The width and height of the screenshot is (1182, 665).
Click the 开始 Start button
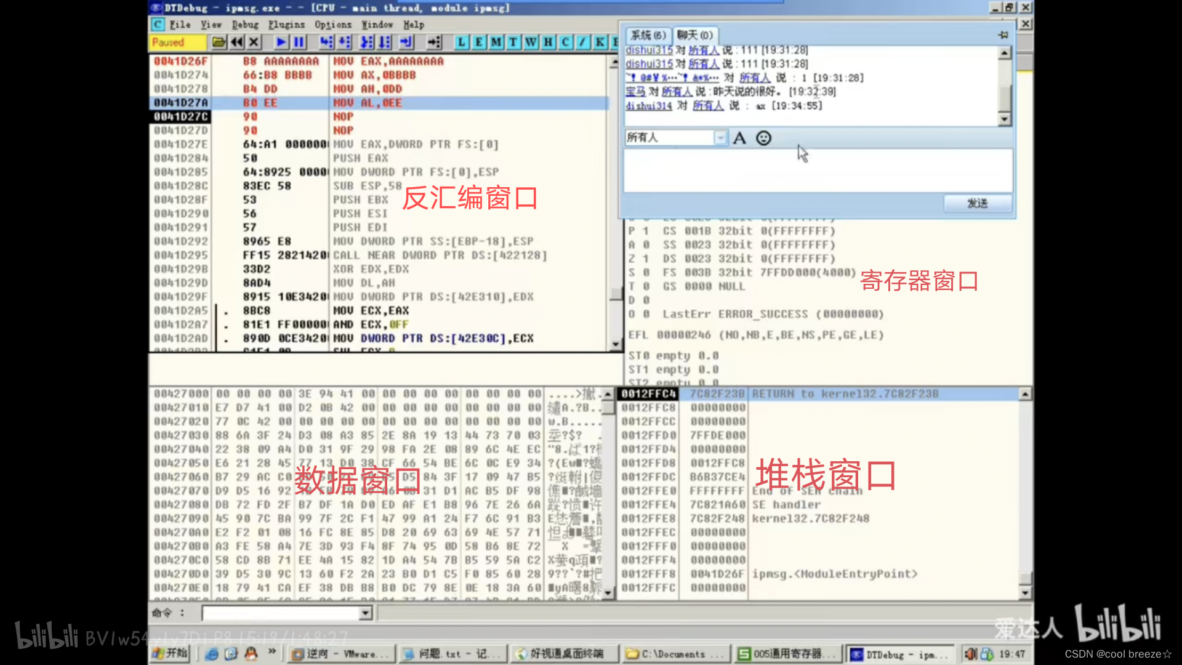click(x=169, y=653)
